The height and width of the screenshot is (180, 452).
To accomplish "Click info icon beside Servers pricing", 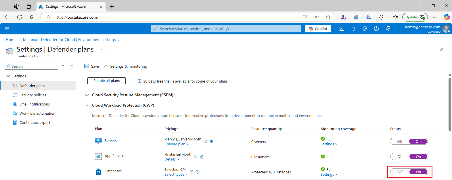I will click(205, 141).
